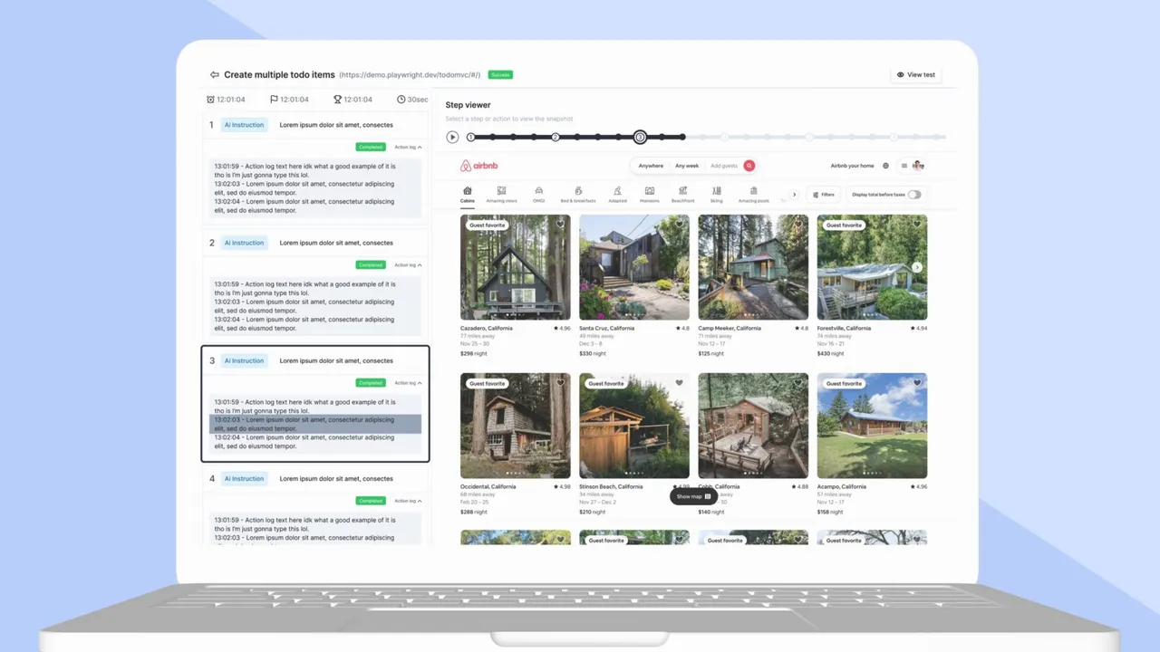Collapse the Action log of step 2
The height and width of the screenshot is (652, 1160).
click(408, 264)
